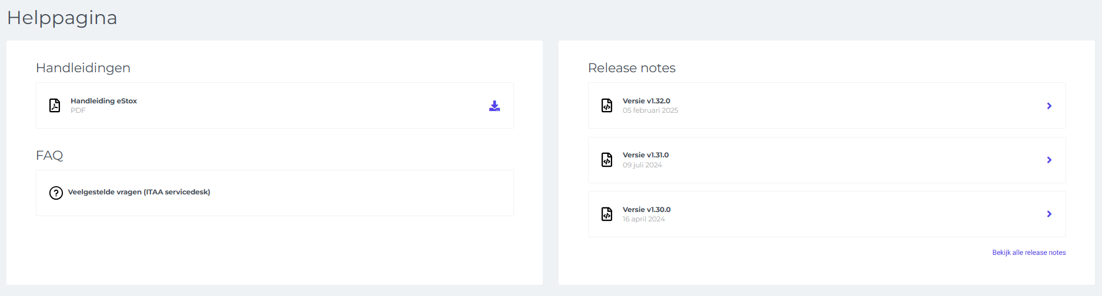The width and height of the screenshot is (1102, 296).
Task: Select the Versie v1.30.0 release title
Action: pyautogui.click(x=646, y=210)
